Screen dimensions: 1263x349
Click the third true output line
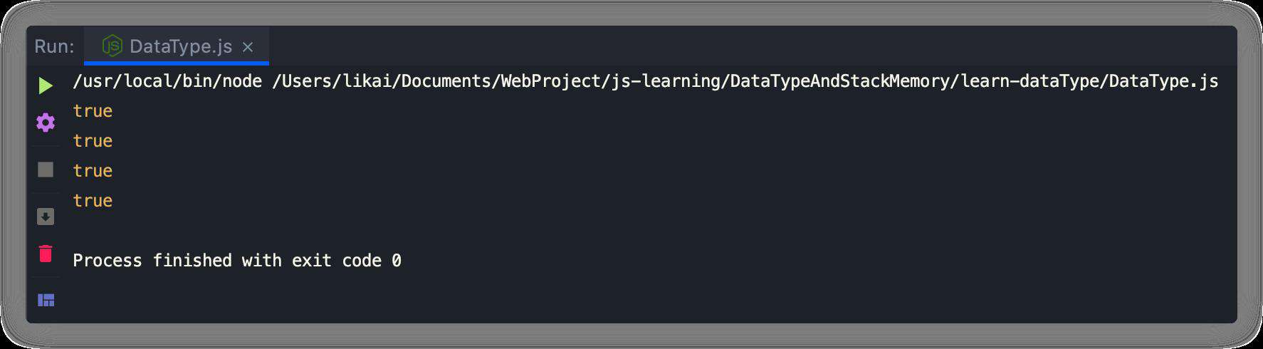(93, 171)
